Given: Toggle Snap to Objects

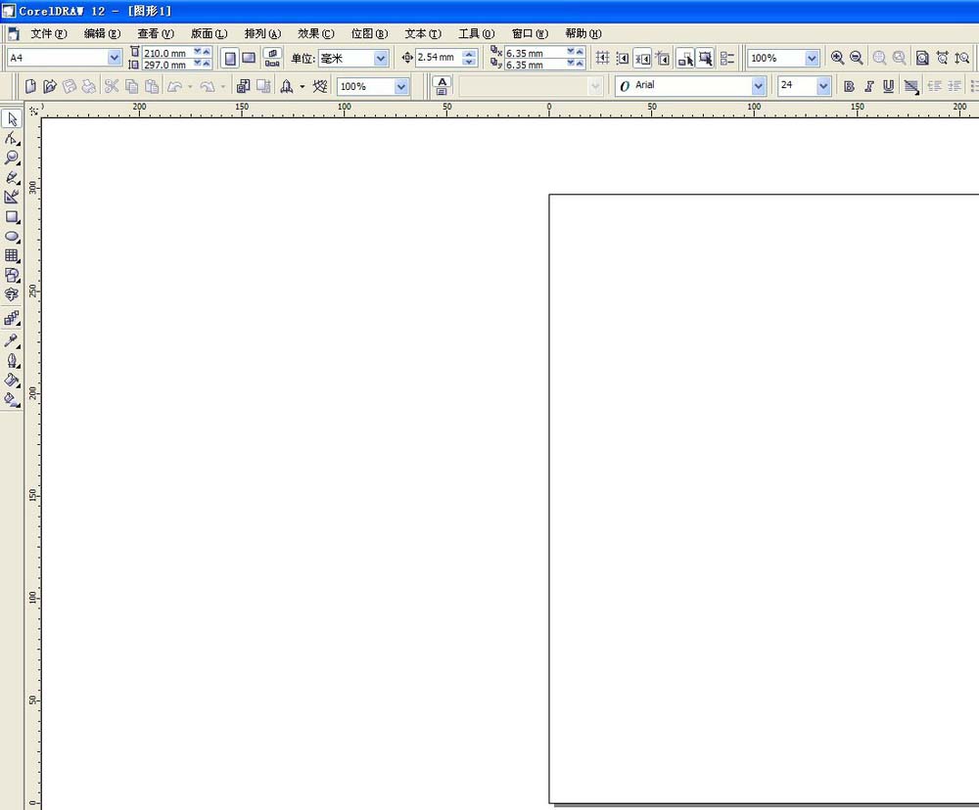Looking at the screenshot, I should click(642, 58).
